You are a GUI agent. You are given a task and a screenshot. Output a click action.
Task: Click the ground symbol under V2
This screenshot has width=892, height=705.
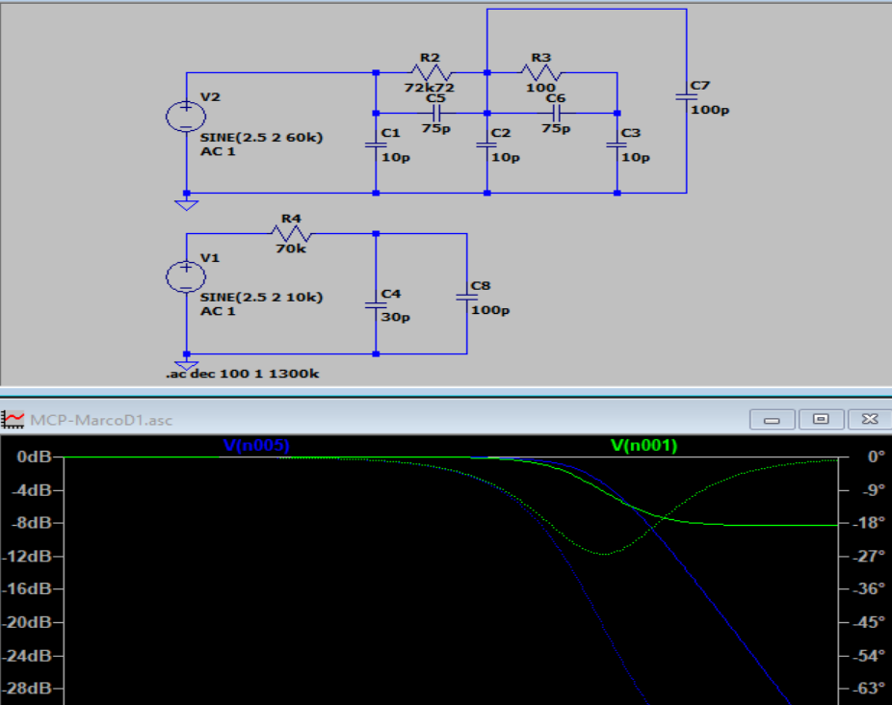186,202
